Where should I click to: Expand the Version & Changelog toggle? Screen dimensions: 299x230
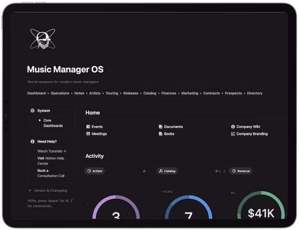click(x=30, y=190)
